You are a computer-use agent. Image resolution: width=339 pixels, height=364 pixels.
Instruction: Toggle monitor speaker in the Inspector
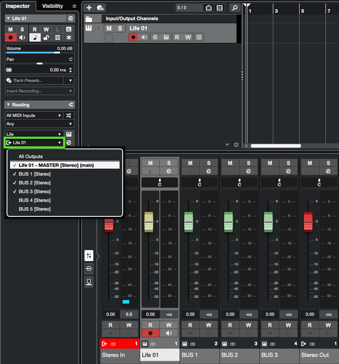pyautogui.click(x=22, y=37)
